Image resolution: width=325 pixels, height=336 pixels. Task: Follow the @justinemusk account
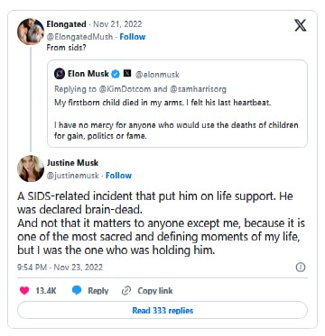118,176
